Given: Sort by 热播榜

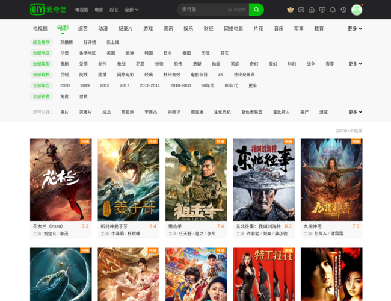Looking at the screenshot, I should pos(67,42).
